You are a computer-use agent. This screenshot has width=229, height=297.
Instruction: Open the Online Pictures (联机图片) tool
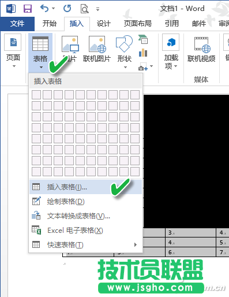click(97, 49)
